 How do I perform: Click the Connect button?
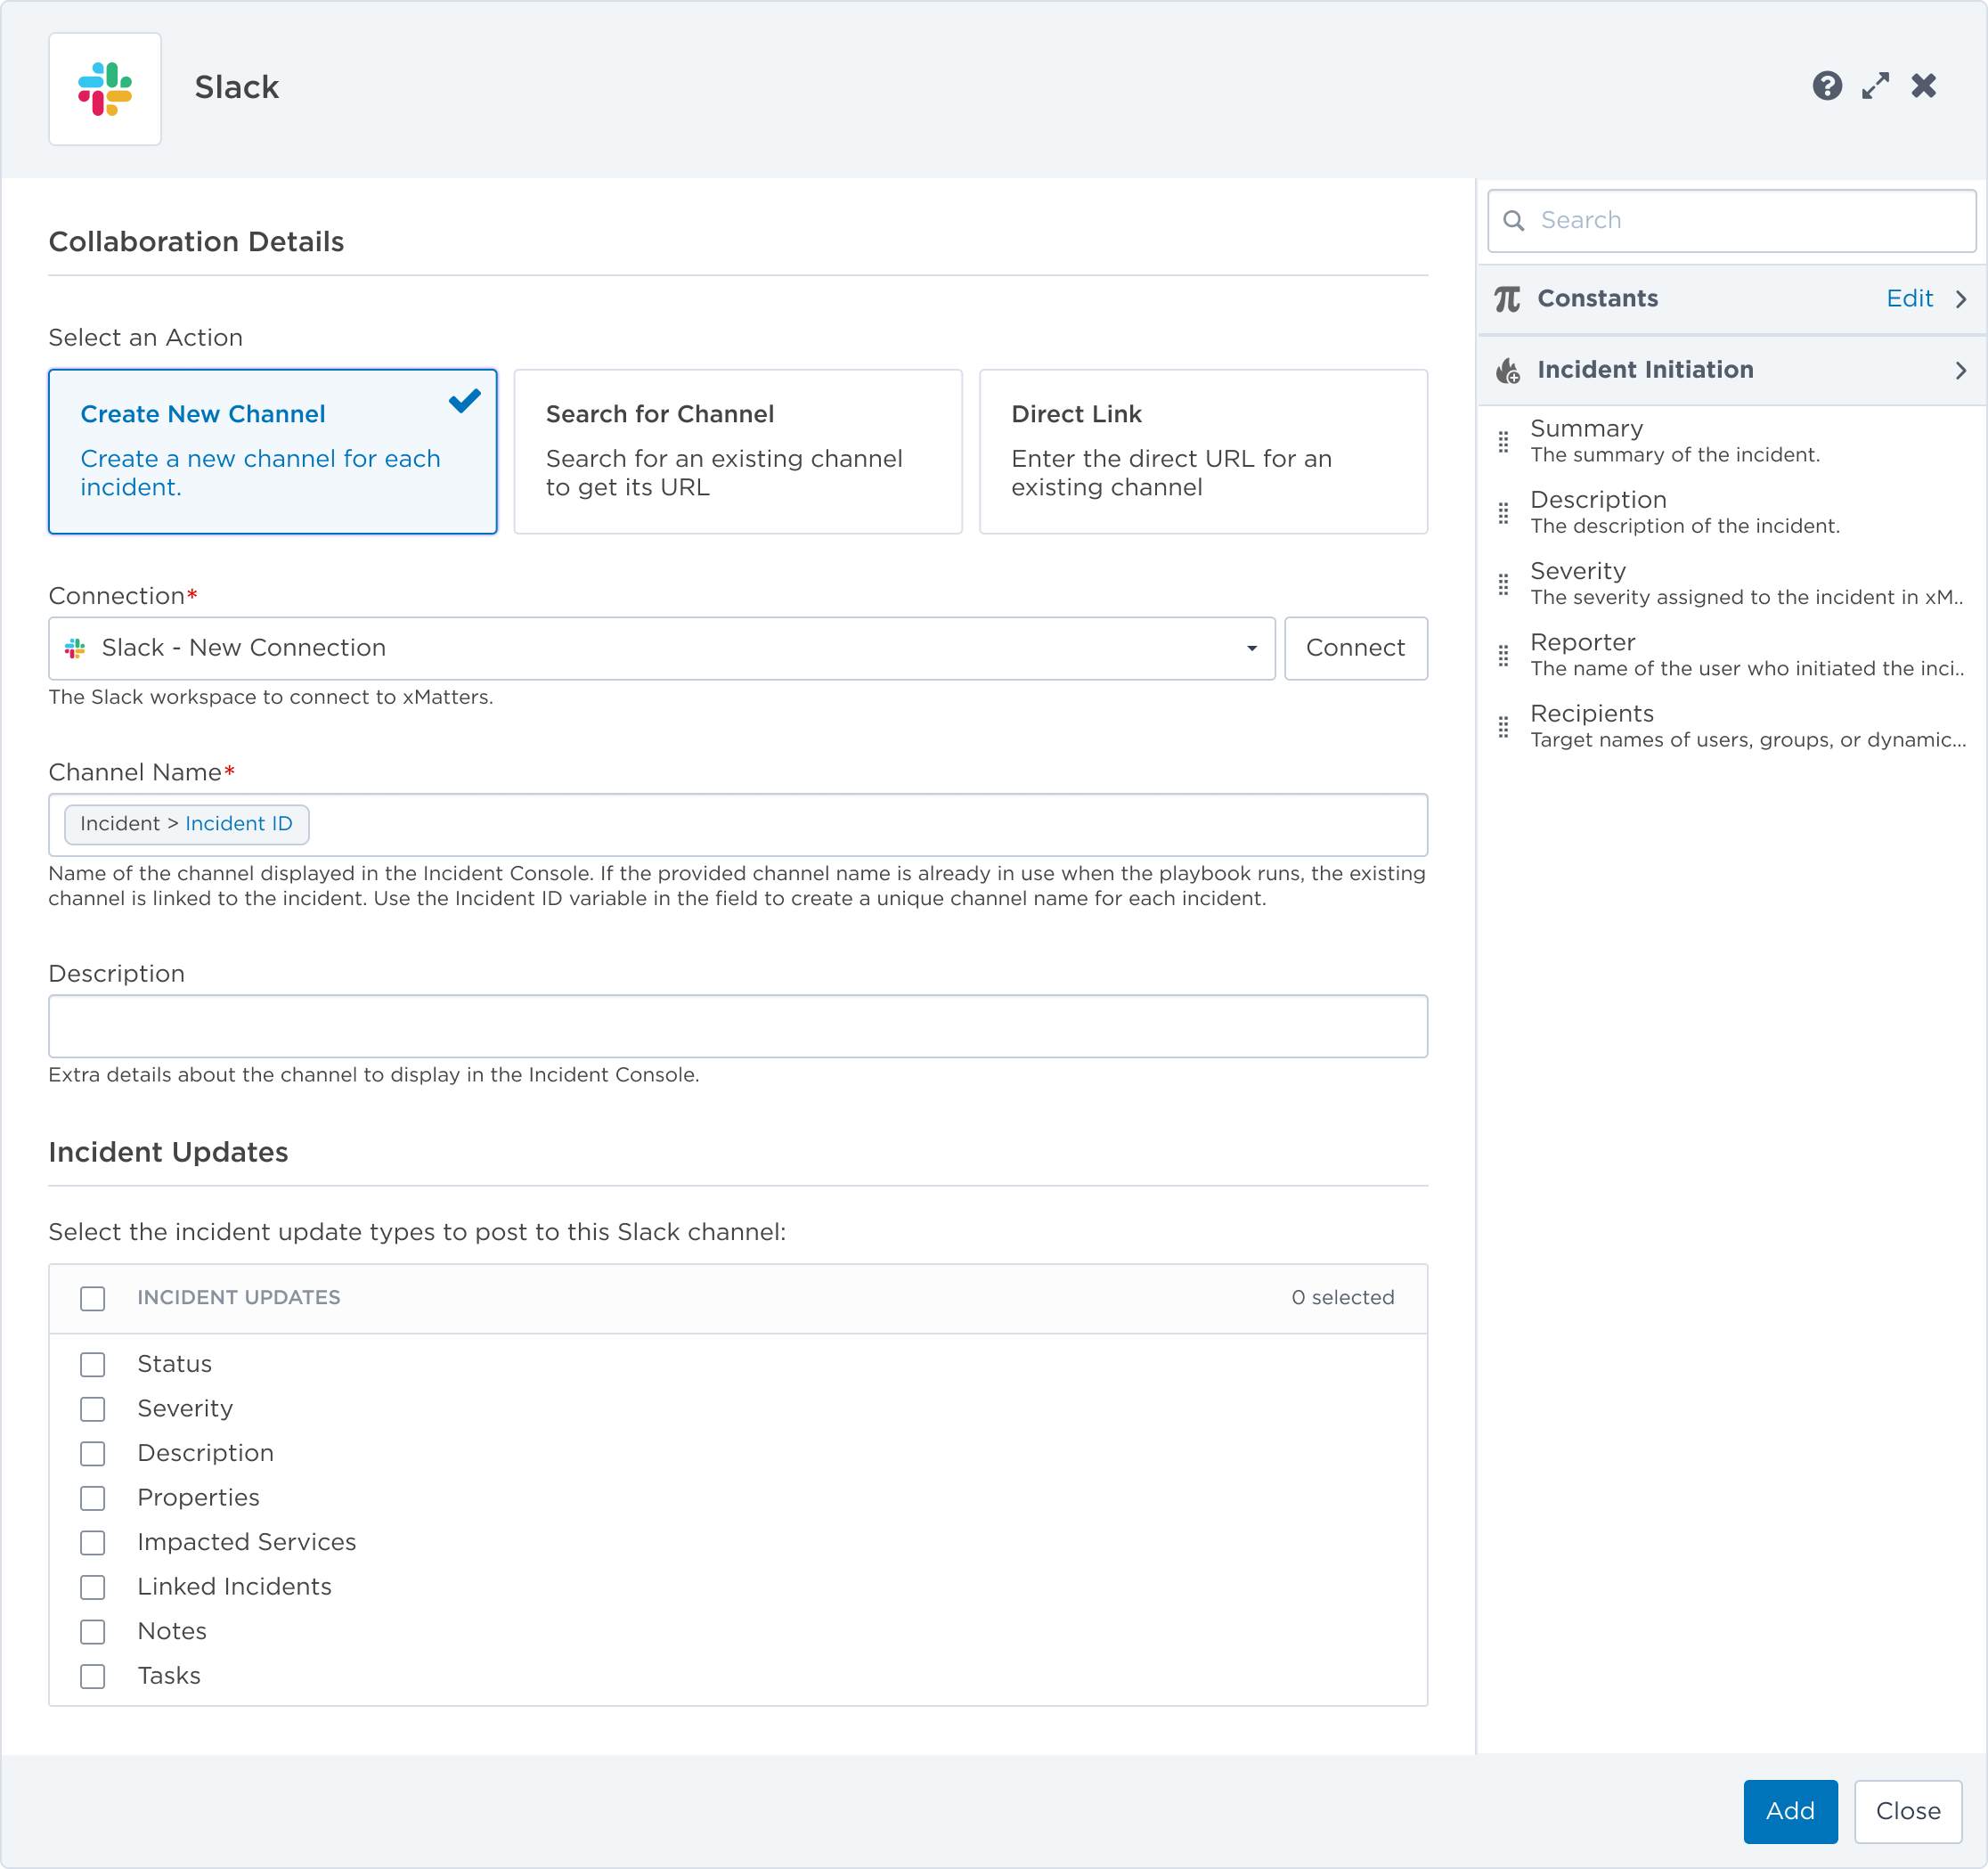(x=1355, y=649)
